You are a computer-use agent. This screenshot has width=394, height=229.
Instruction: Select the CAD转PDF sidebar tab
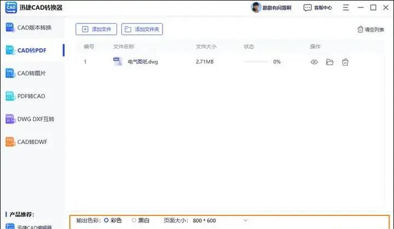click(32, 50)
